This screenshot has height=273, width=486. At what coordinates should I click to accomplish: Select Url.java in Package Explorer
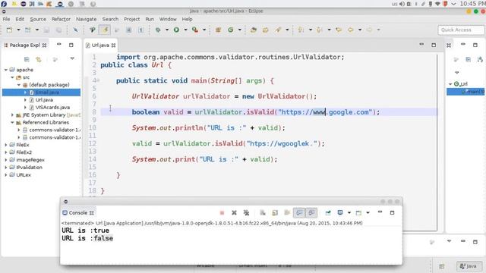(x=44, y=100)
